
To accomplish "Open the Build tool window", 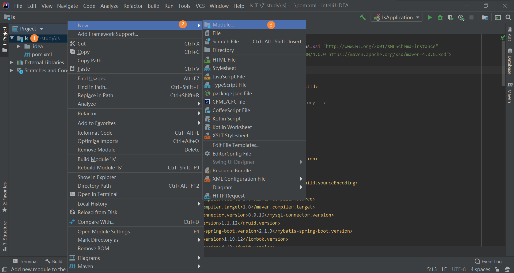I will point(54,261).
